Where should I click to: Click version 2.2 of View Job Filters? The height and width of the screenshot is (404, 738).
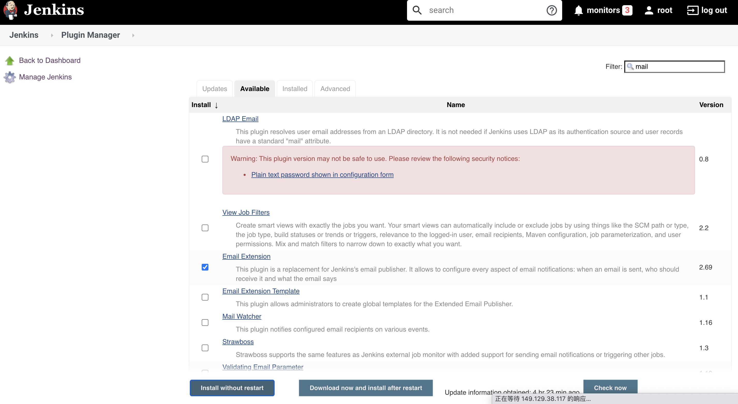pyautogui.click(x=704, y=228)
